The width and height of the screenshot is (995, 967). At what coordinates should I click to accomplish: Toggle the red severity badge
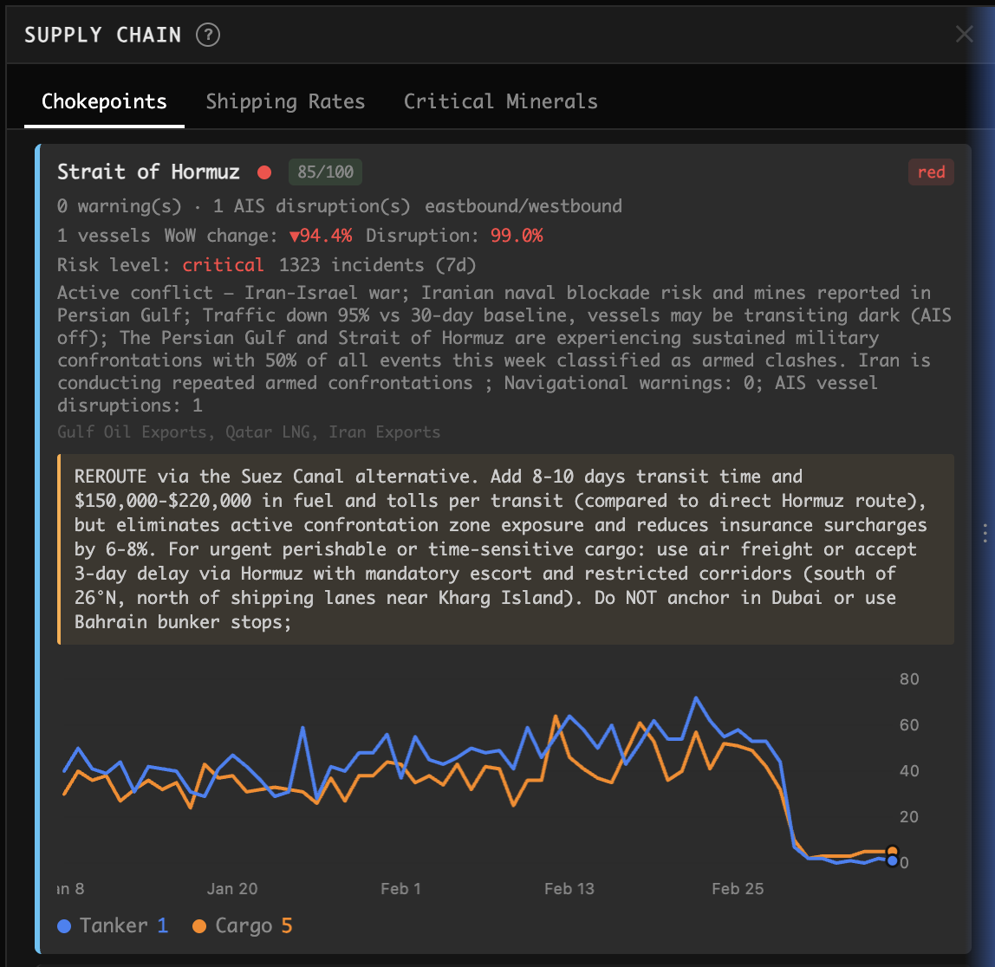(x=931, y=172)
